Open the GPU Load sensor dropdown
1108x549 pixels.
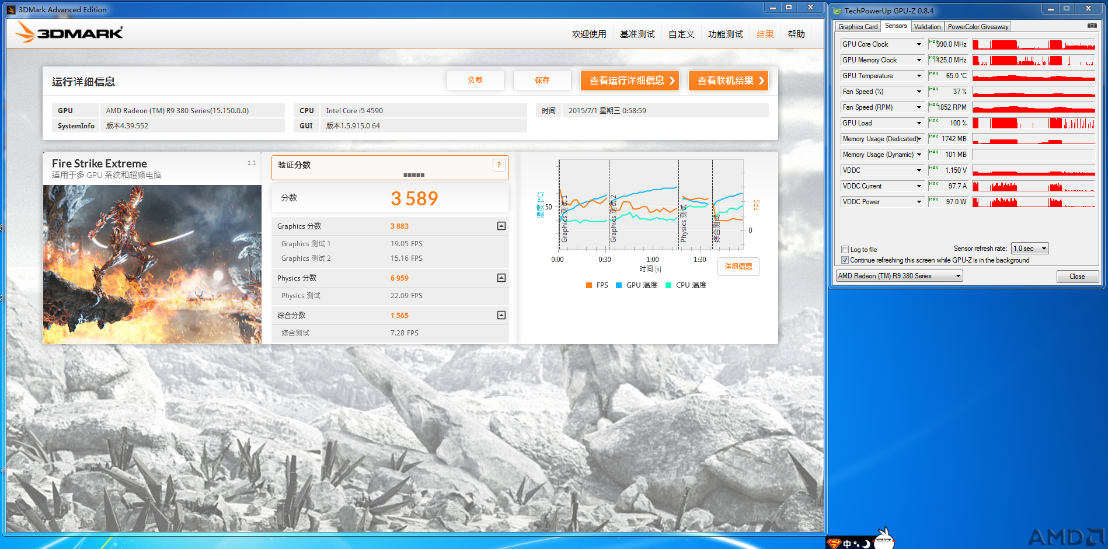(x=919, y=123)
